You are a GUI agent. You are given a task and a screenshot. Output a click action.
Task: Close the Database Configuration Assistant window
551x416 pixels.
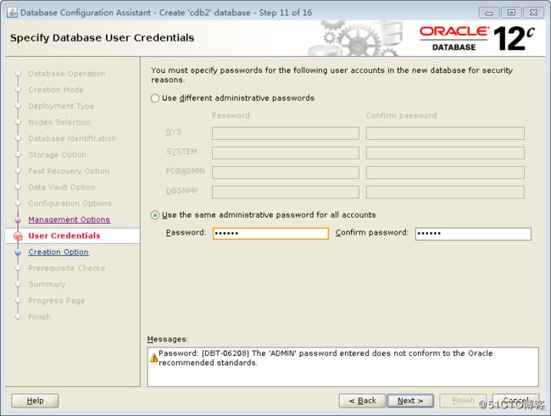tap(534, 13)
